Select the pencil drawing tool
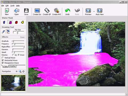The image size is (128, 96). click(3, 32)
